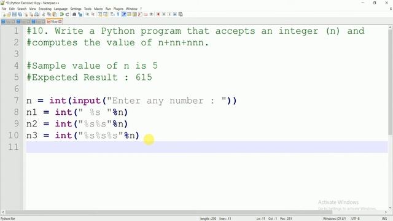This screenshot has height=221, width=393.
Task: Click the Redo toolbar icon
Action: coord(67,14)
